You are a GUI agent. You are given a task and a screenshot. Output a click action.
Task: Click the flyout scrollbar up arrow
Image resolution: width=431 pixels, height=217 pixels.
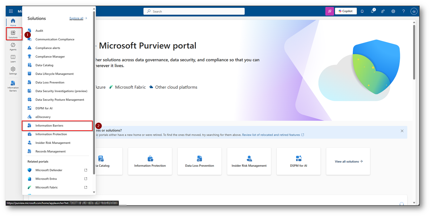[x=94, y=9]
